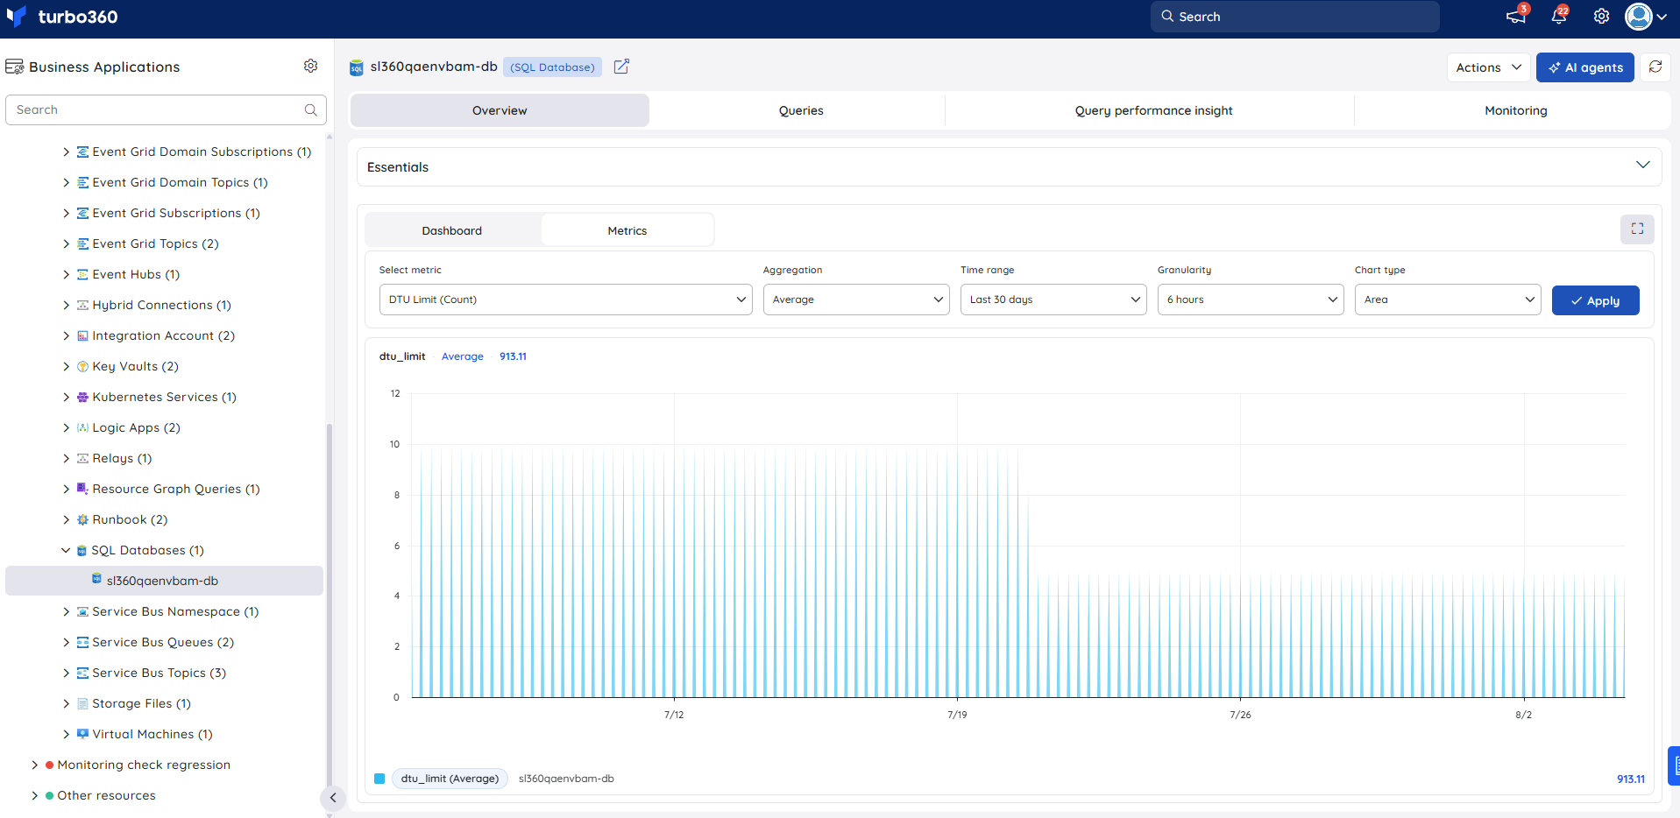Click the Key Vaults icon
This screenshot has width=1680, height=818.
[82, 367]
